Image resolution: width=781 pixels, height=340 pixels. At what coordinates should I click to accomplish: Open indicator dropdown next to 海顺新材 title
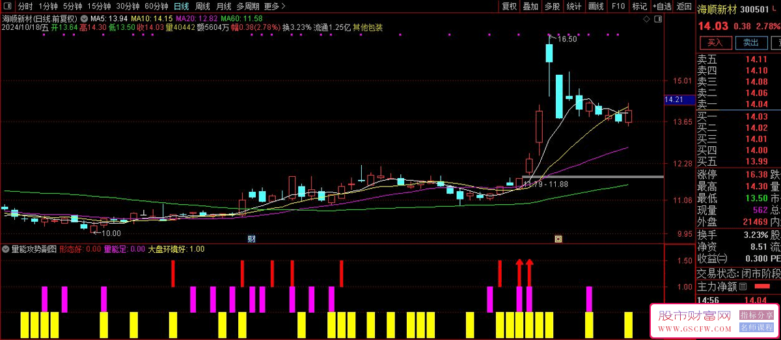point(83,18)
